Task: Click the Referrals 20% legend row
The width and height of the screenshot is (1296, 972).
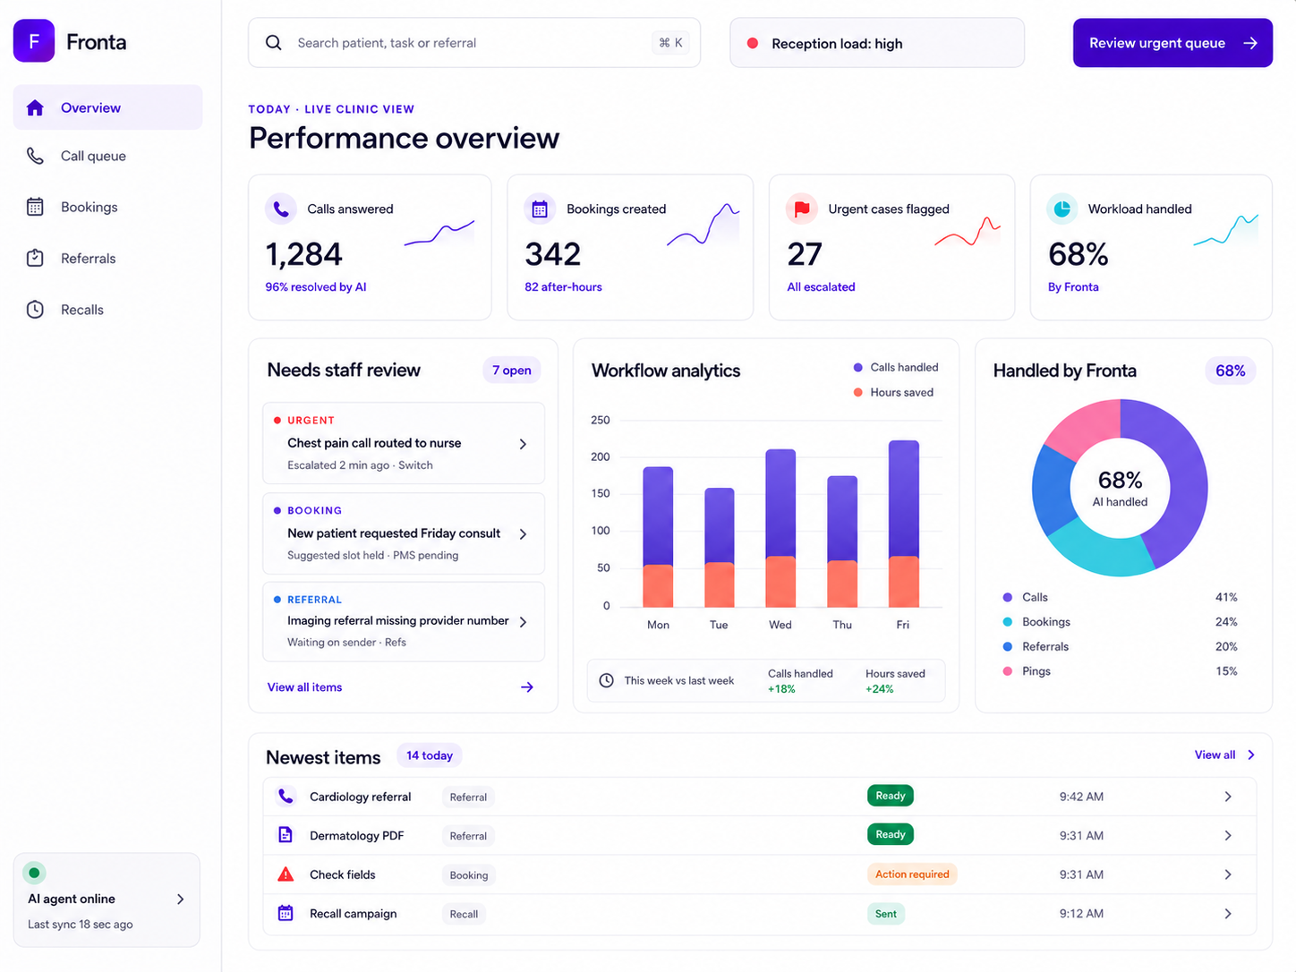Action: pos(1120,646)
